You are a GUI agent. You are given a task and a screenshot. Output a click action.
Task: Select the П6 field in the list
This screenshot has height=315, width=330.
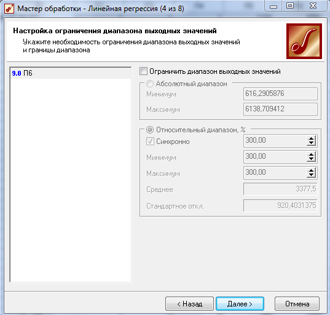click(70, 73)
